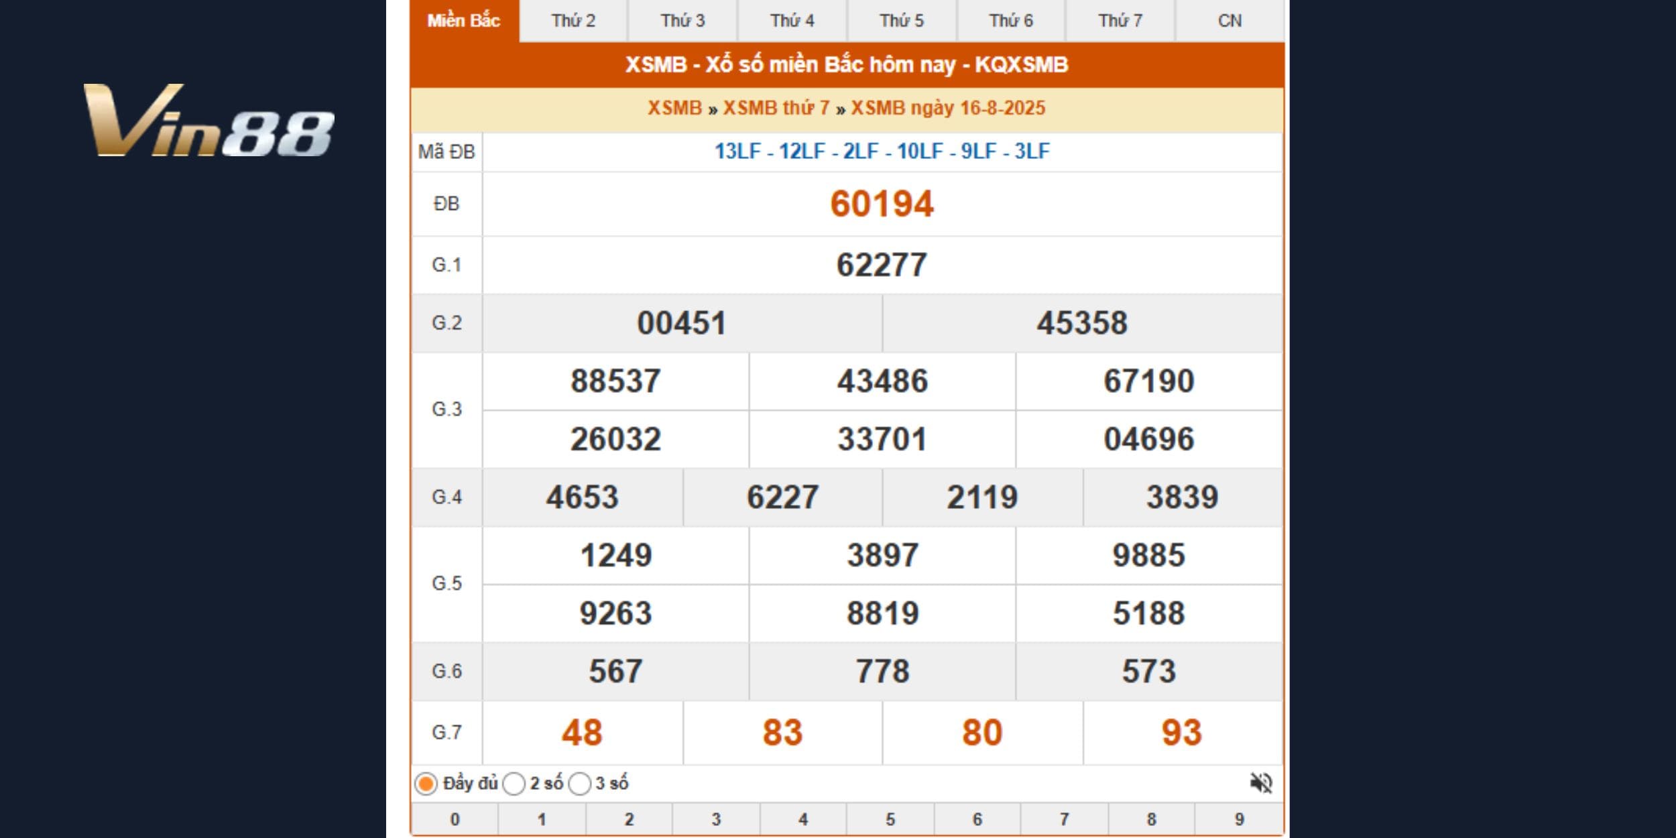
Task: Click the G.7 row label
Action: click(446, 732)
